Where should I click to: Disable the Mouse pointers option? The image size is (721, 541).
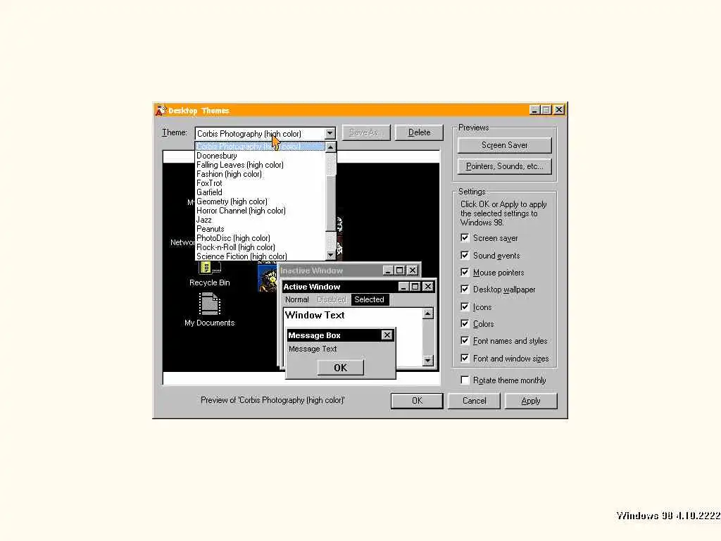[465, 273]
